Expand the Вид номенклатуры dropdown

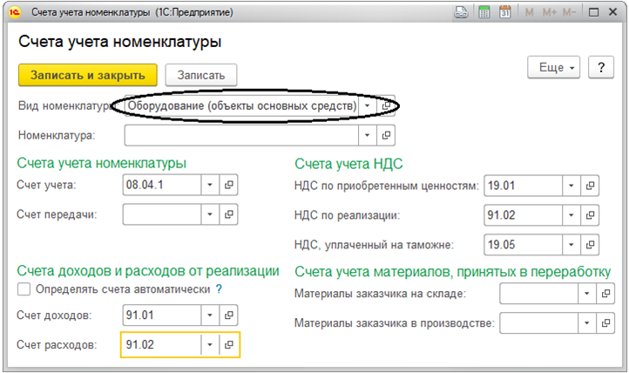coord(367,105)
